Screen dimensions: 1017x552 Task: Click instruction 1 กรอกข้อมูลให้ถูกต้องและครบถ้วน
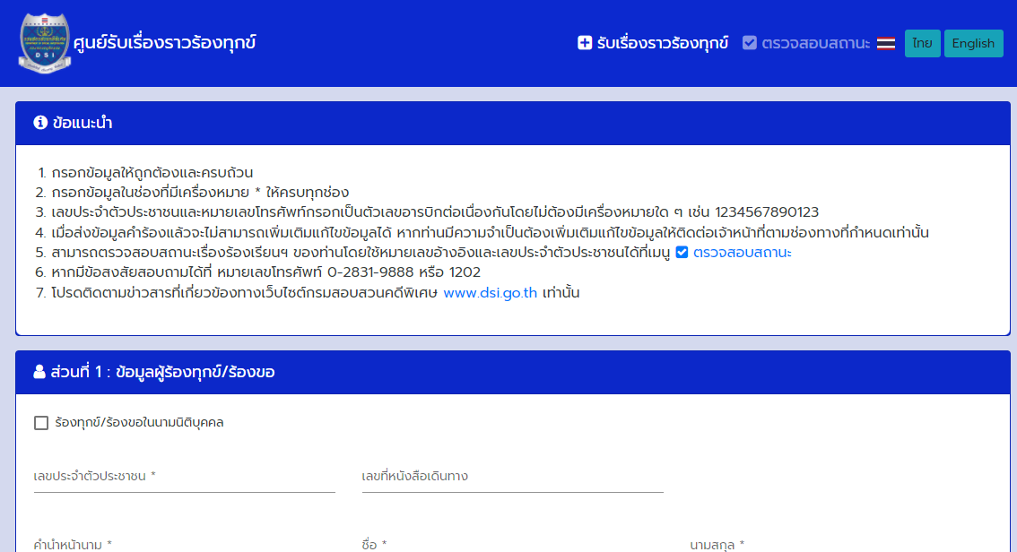point(152,173)
